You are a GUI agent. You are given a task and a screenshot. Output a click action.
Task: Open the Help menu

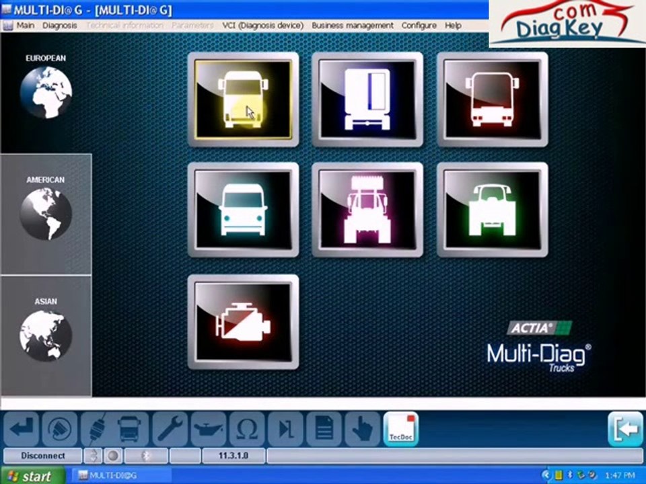coord(453,26)
